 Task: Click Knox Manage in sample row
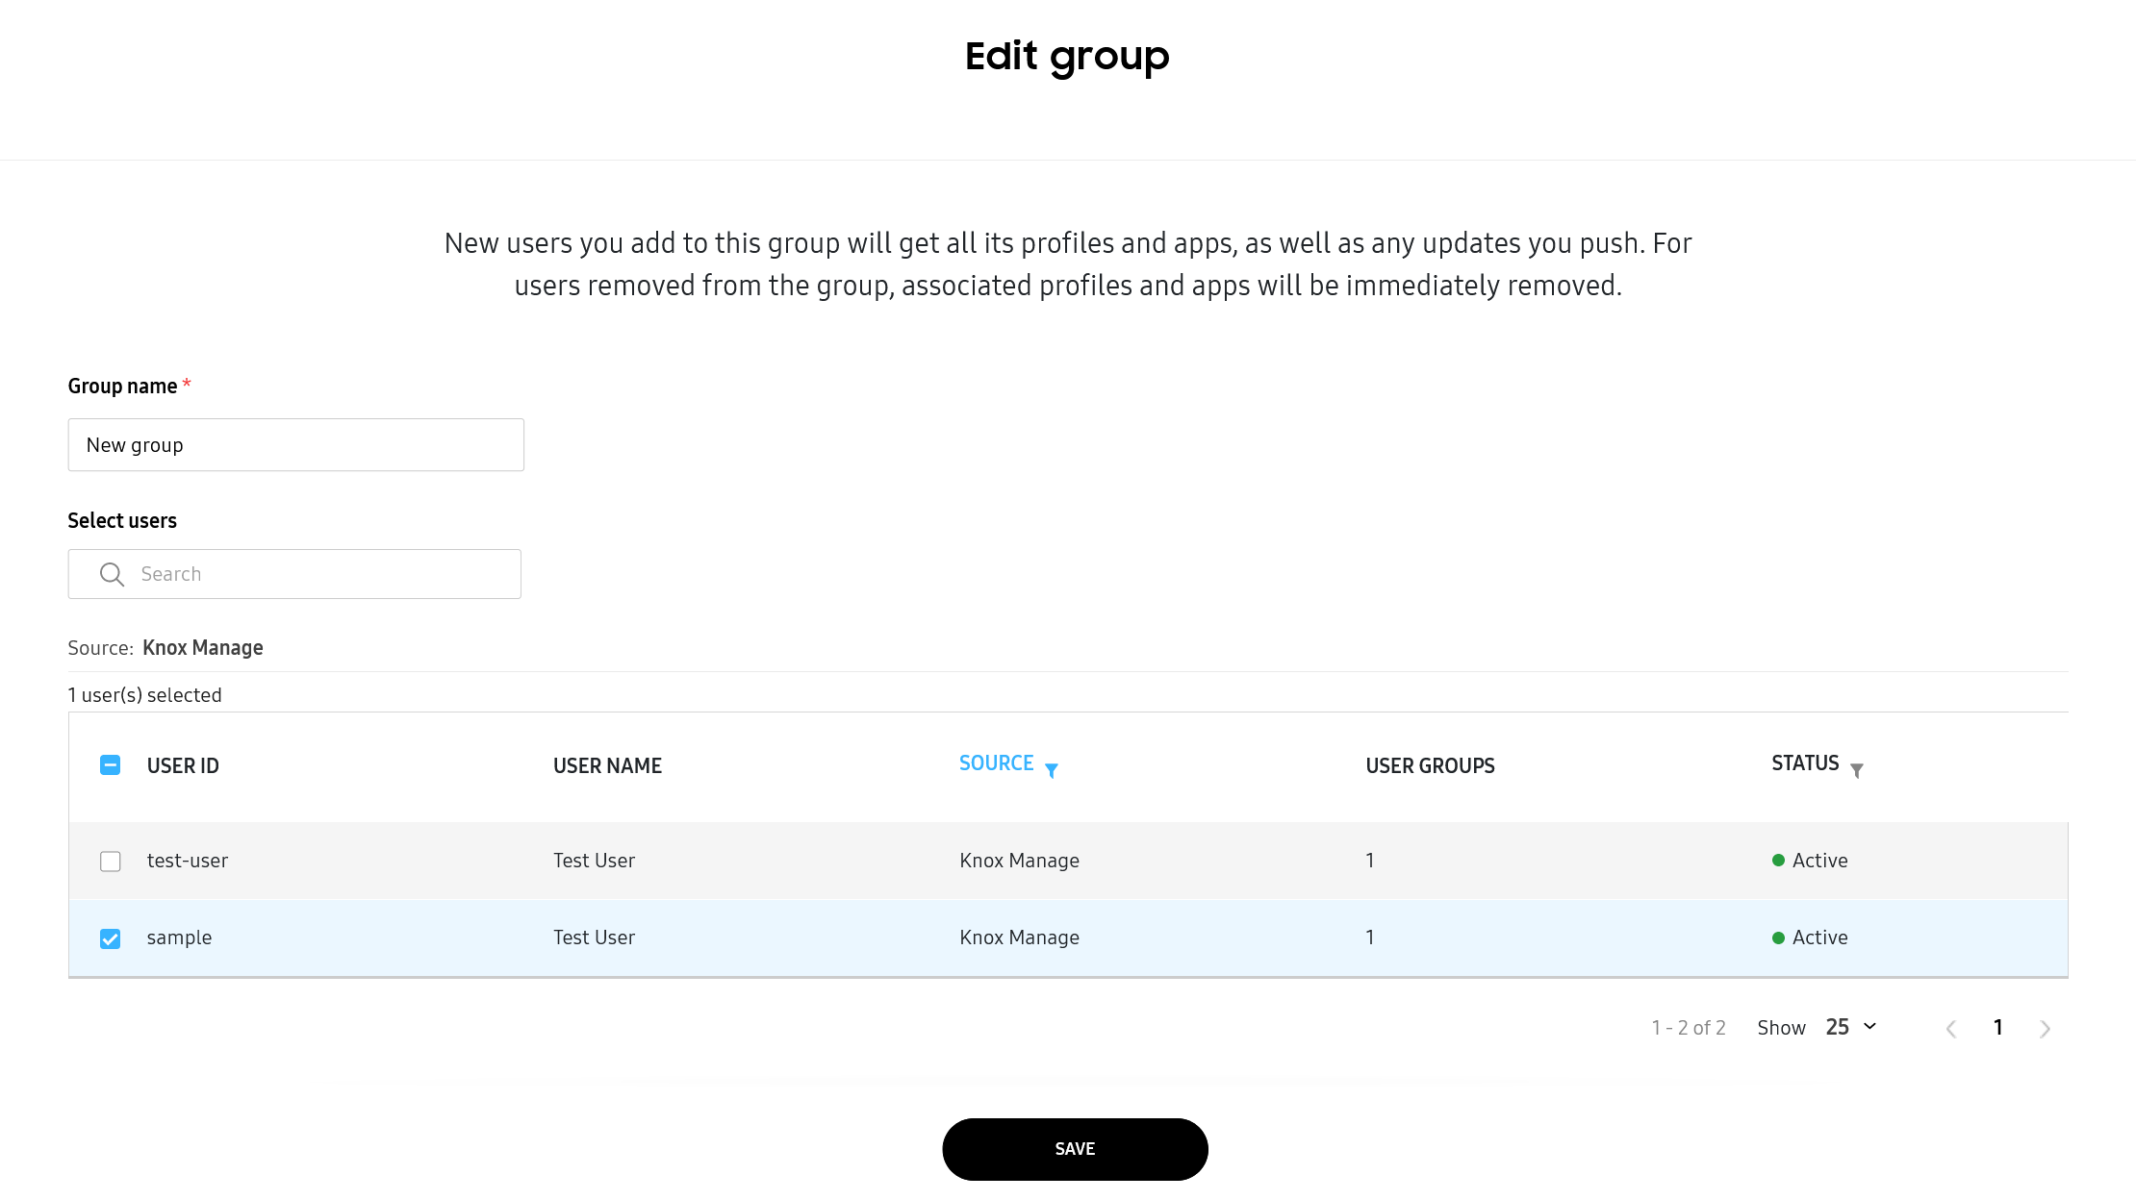click(1019, 937)
